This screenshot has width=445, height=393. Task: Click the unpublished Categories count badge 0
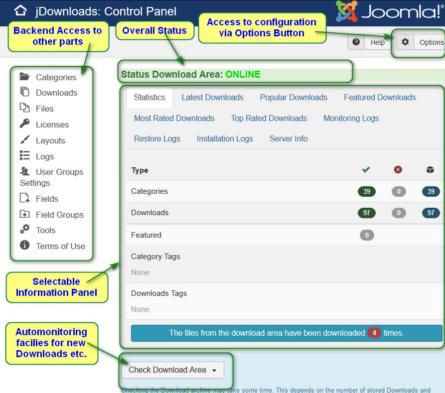click(399, 192)
